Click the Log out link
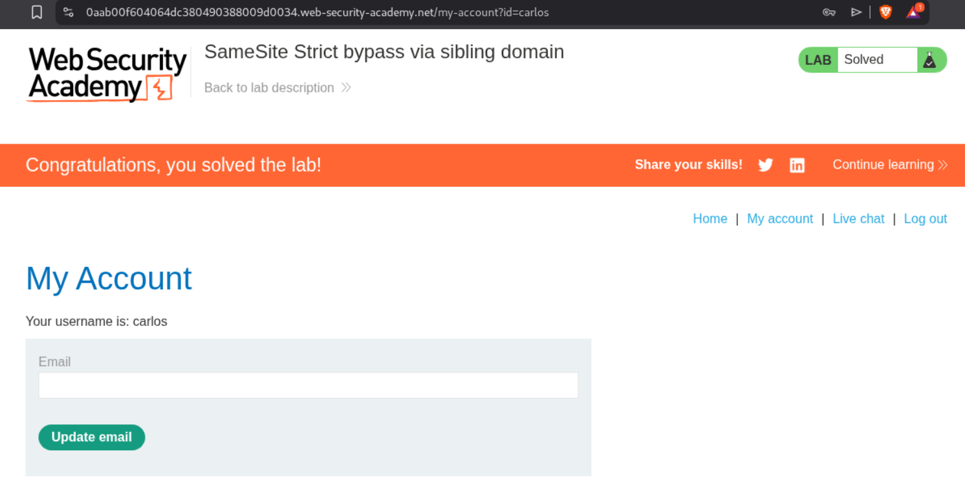Viewport: 965px width, 489px height. point(925,219)
